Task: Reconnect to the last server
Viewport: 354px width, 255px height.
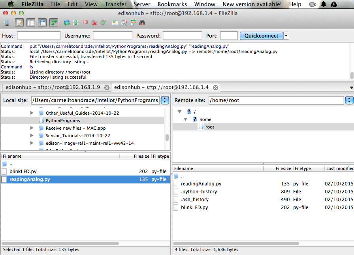Action: point(103,23)
